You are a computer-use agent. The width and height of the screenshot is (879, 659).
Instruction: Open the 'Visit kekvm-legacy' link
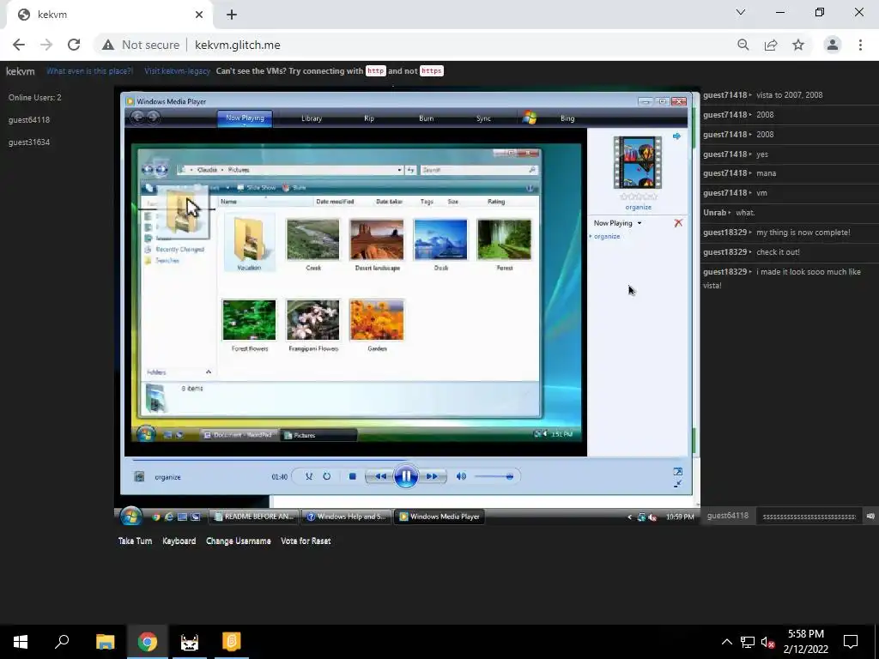pos(177,71)
